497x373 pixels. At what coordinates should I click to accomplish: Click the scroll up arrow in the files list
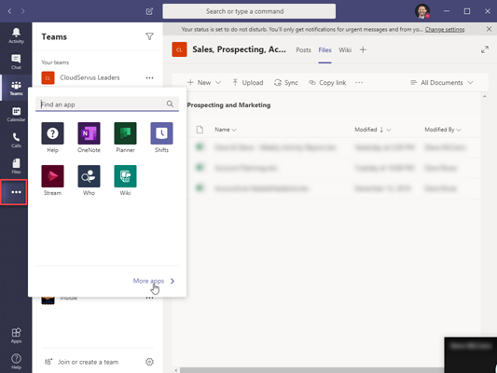point(484,96)
